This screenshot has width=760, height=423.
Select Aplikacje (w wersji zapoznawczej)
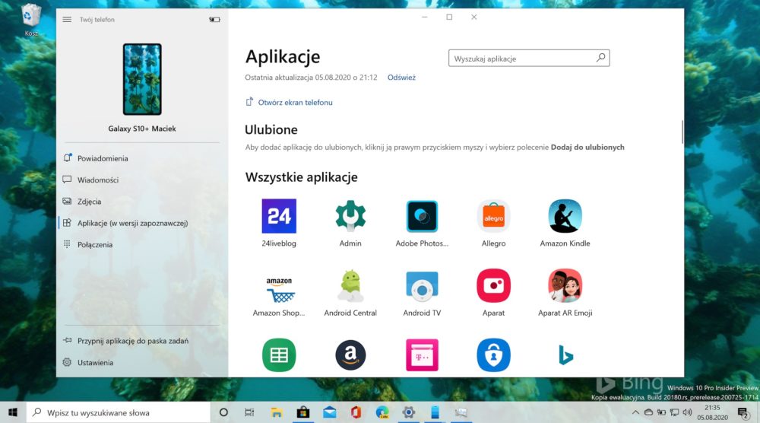[x=132, y=223]
